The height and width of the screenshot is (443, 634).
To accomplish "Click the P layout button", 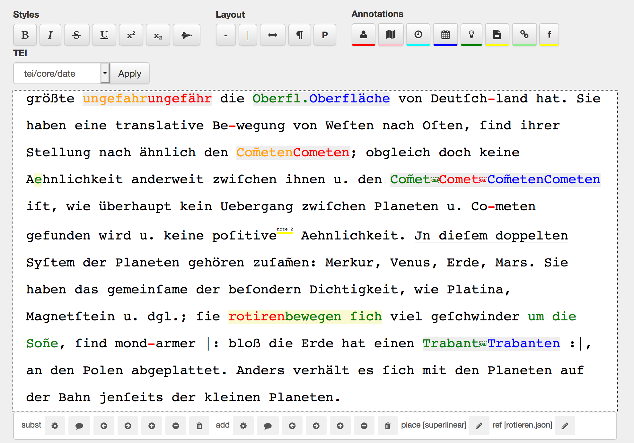I will (325, 35).
